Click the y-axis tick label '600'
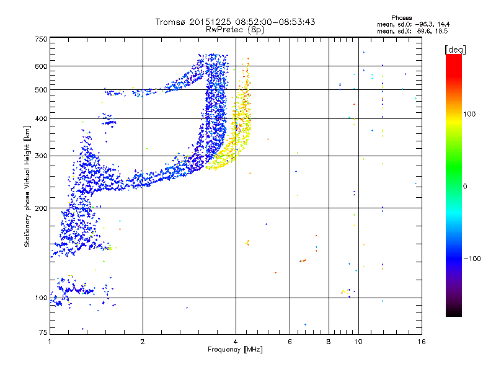Viewport: 496px width, 372px height. (x=41, y=66)
